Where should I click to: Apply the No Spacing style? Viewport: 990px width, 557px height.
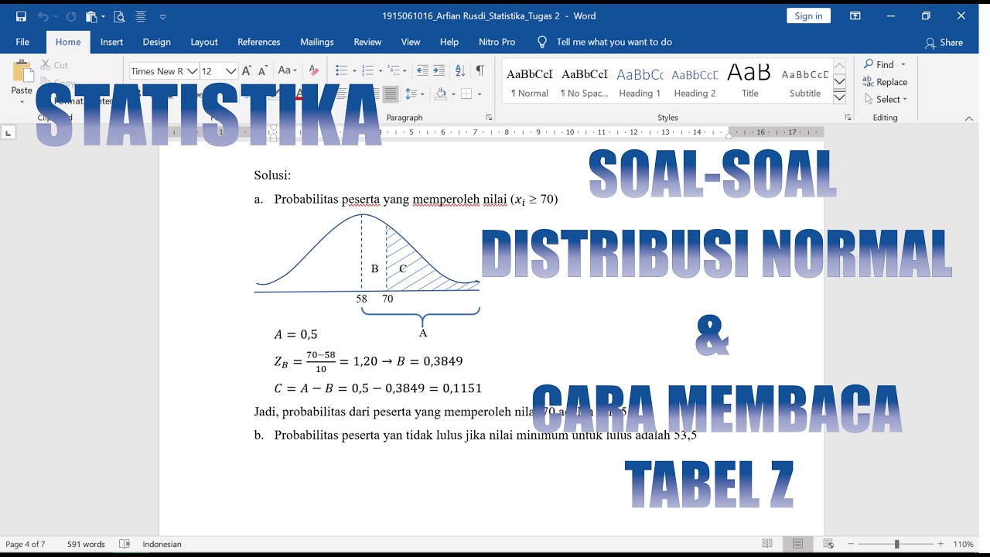[x=585, y=81]
